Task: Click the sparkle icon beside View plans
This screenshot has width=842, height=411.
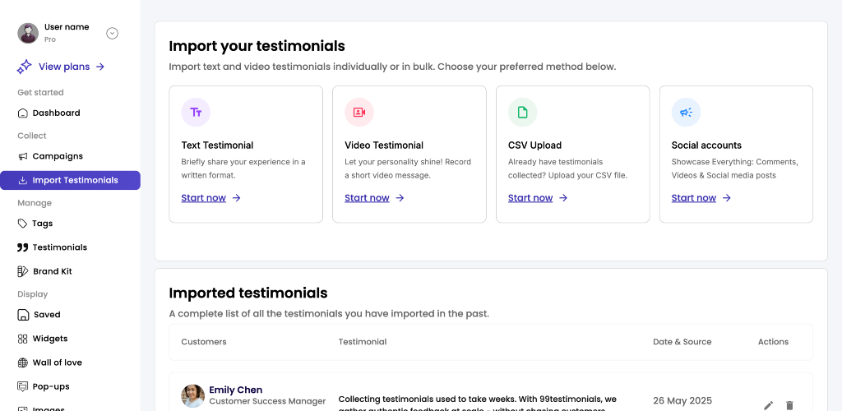Action: (24, 67)
